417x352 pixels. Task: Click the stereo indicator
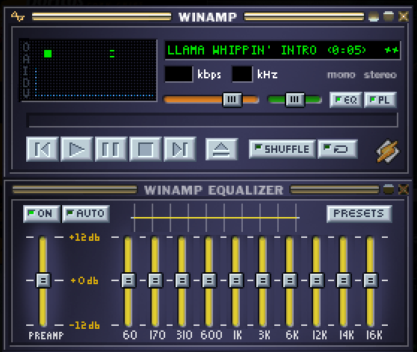380,75
